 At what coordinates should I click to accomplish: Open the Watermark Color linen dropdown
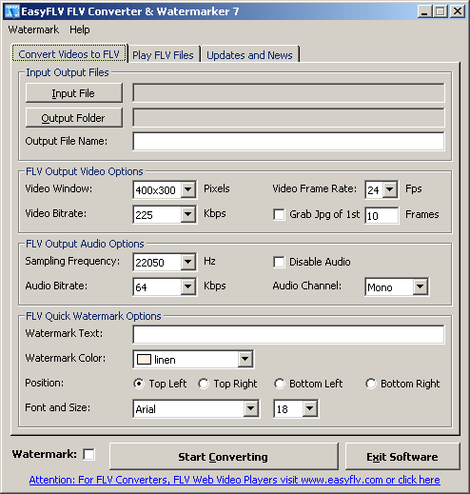[x=245, y=359]
